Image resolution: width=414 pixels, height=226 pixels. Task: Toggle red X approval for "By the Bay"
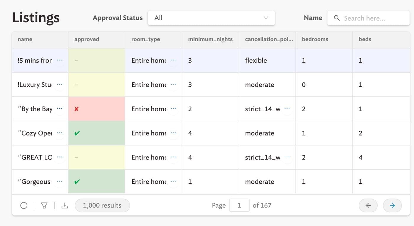point(77,109)
